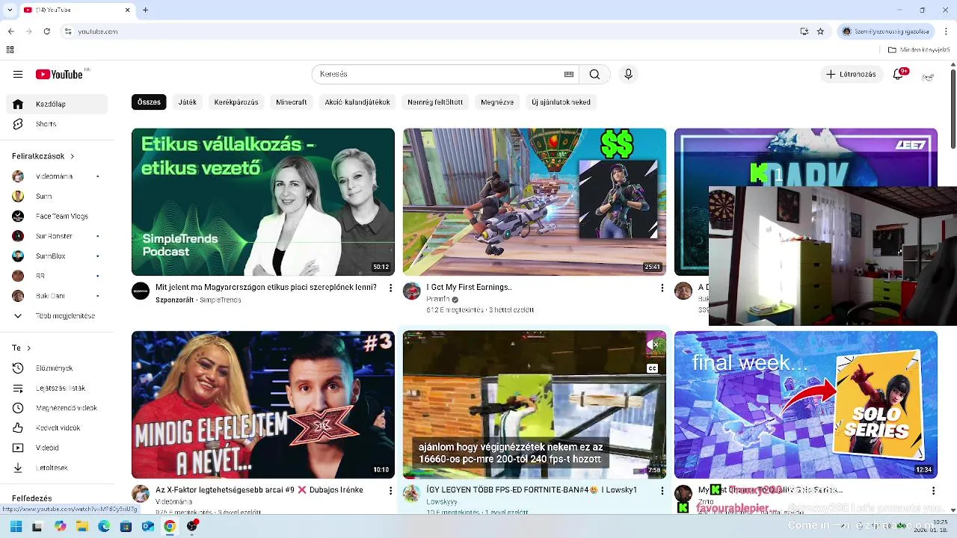Open options menu for I Got My First Earnings video
957x538 pixels.
point(662,288)
